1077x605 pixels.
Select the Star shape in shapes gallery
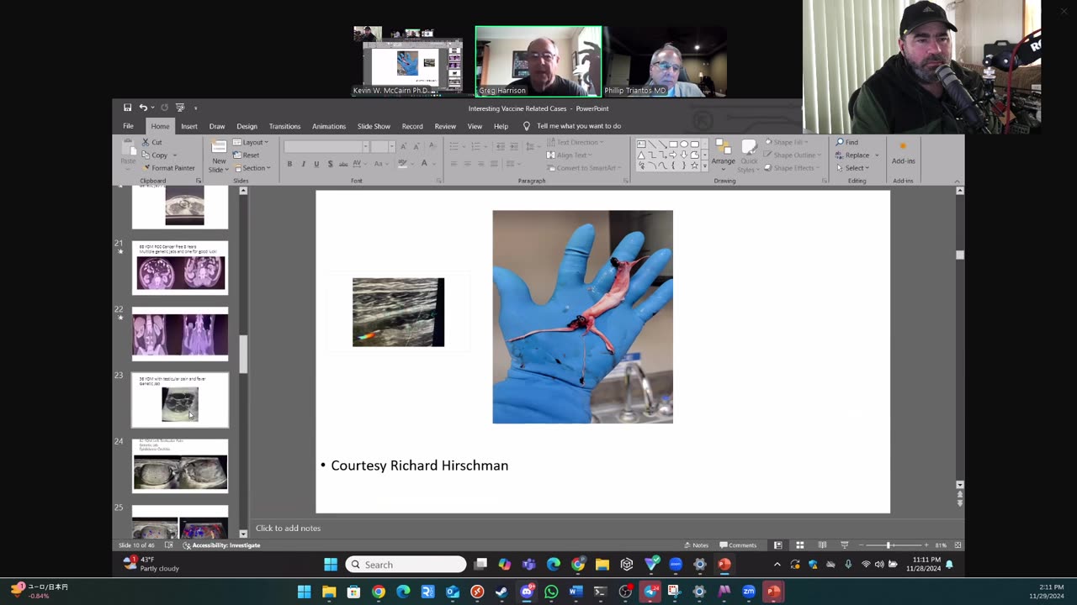(693, 166)
